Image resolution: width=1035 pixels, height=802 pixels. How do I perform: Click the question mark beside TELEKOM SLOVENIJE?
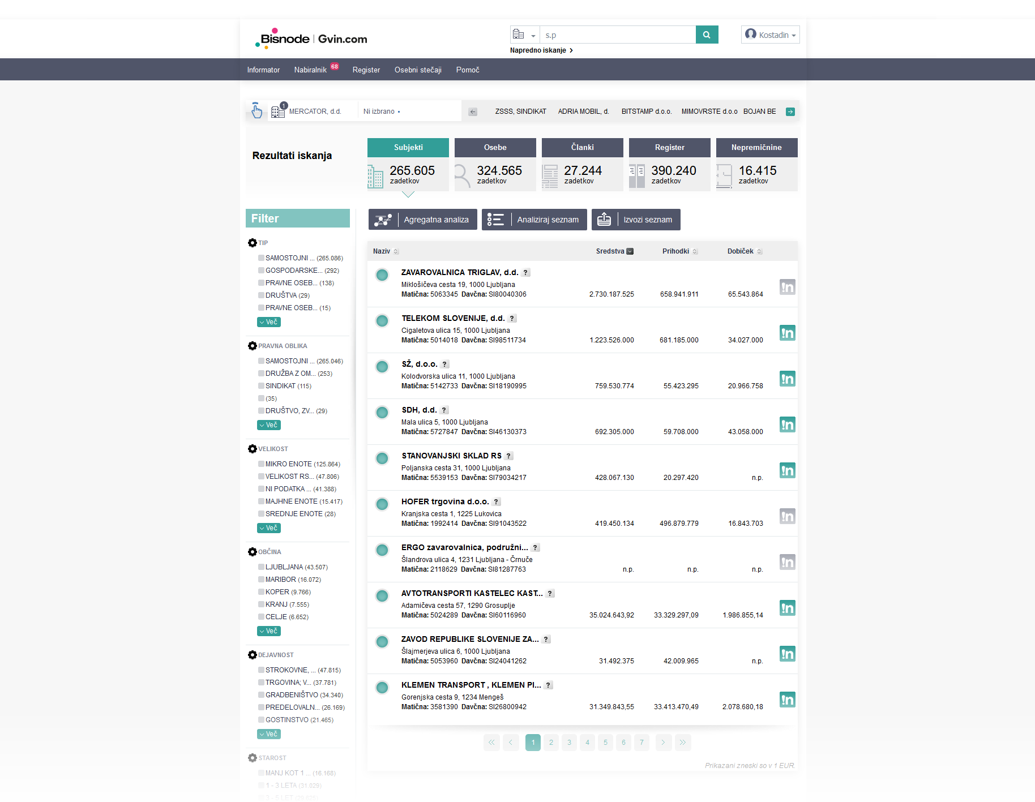512,319
